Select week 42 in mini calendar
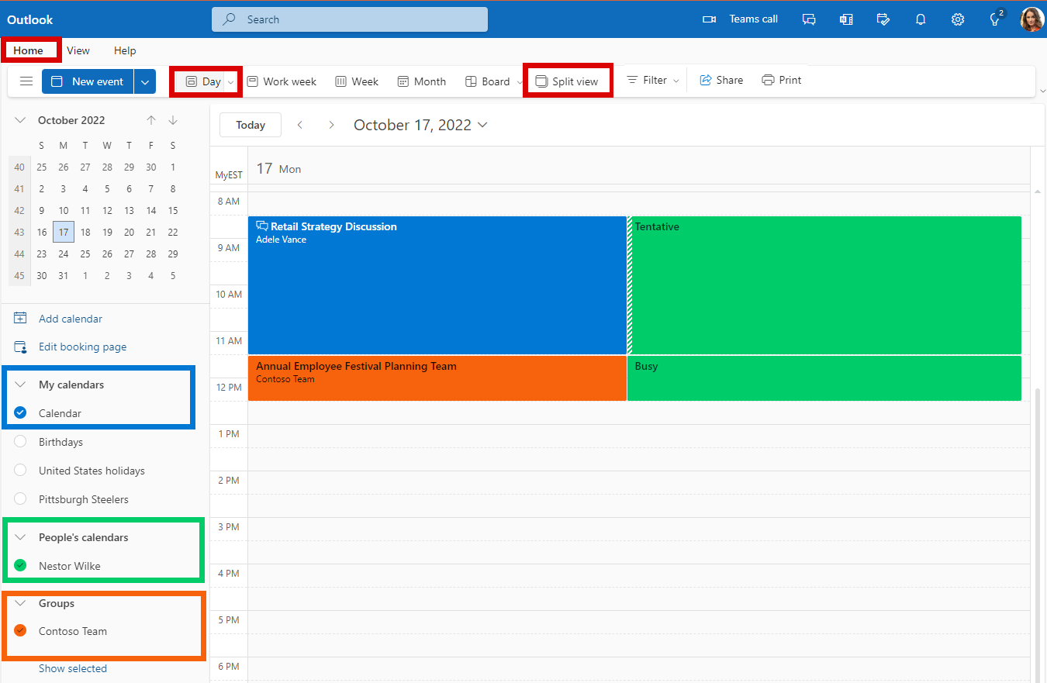 point(19,210)
